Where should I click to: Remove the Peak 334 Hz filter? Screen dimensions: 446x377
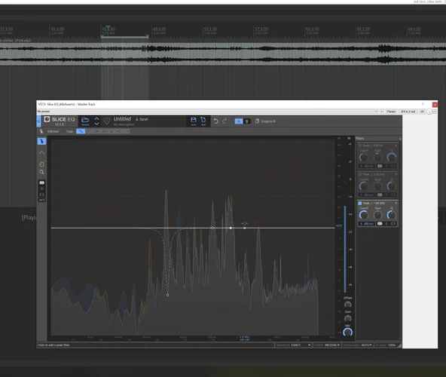pyautogui.click(x=396, y=146)
